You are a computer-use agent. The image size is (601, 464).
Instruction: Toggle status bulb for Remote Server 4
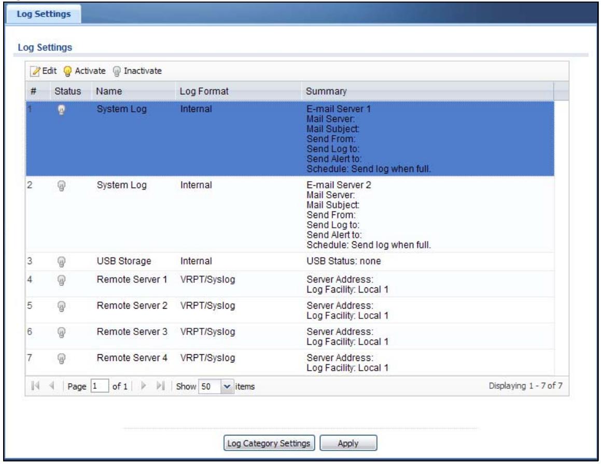[61, 359]
